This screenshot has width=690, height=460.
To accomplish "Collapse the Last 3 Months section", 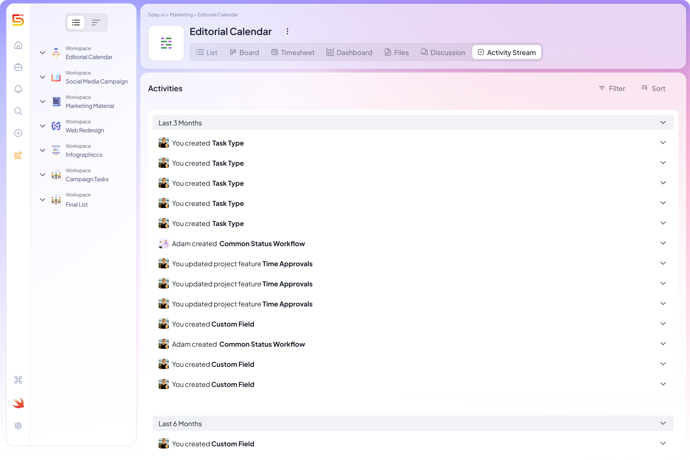I will tap(663, 123).
